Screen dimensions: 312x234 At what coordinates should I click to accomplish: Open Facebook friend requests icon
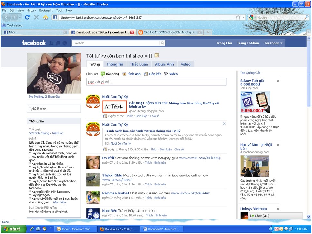tap(51, 43)
